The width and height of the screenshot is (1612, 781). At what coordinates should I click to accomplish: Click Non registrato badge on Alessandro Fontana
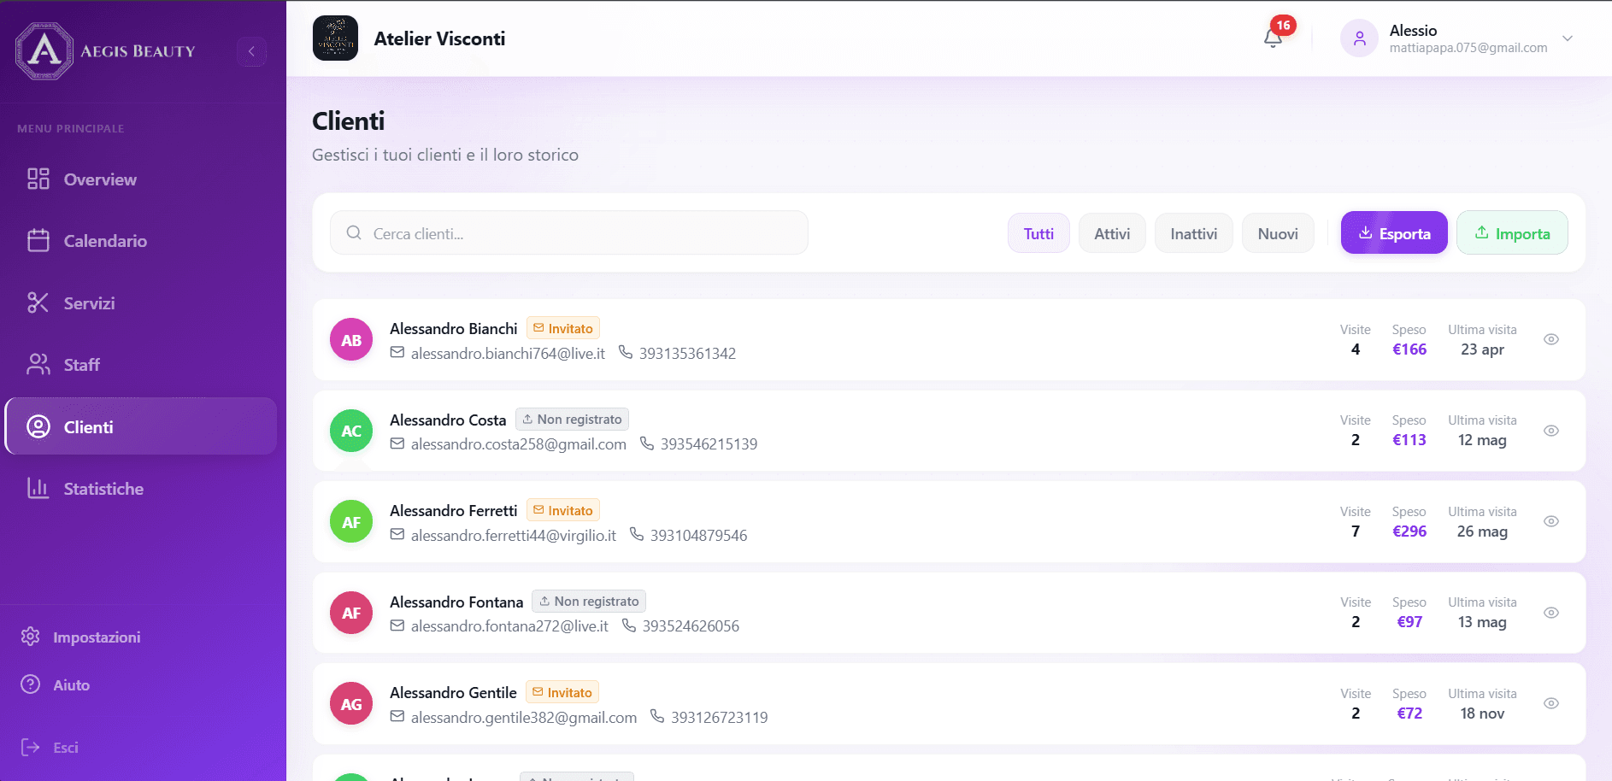[x=589, y=602]
